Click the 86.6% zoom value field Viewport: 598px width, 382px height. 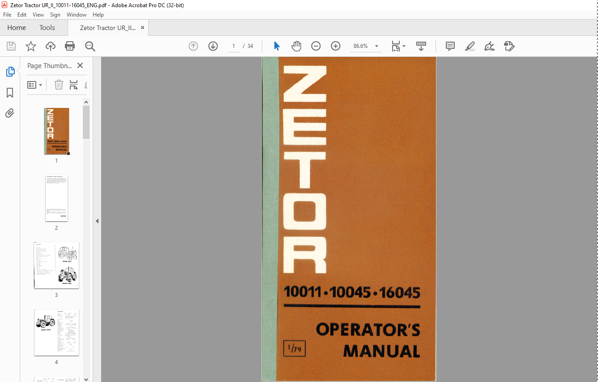(x=361, y=46)
